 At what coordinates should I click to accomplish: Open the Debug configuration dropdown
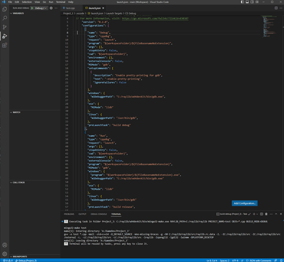(41, 8)
